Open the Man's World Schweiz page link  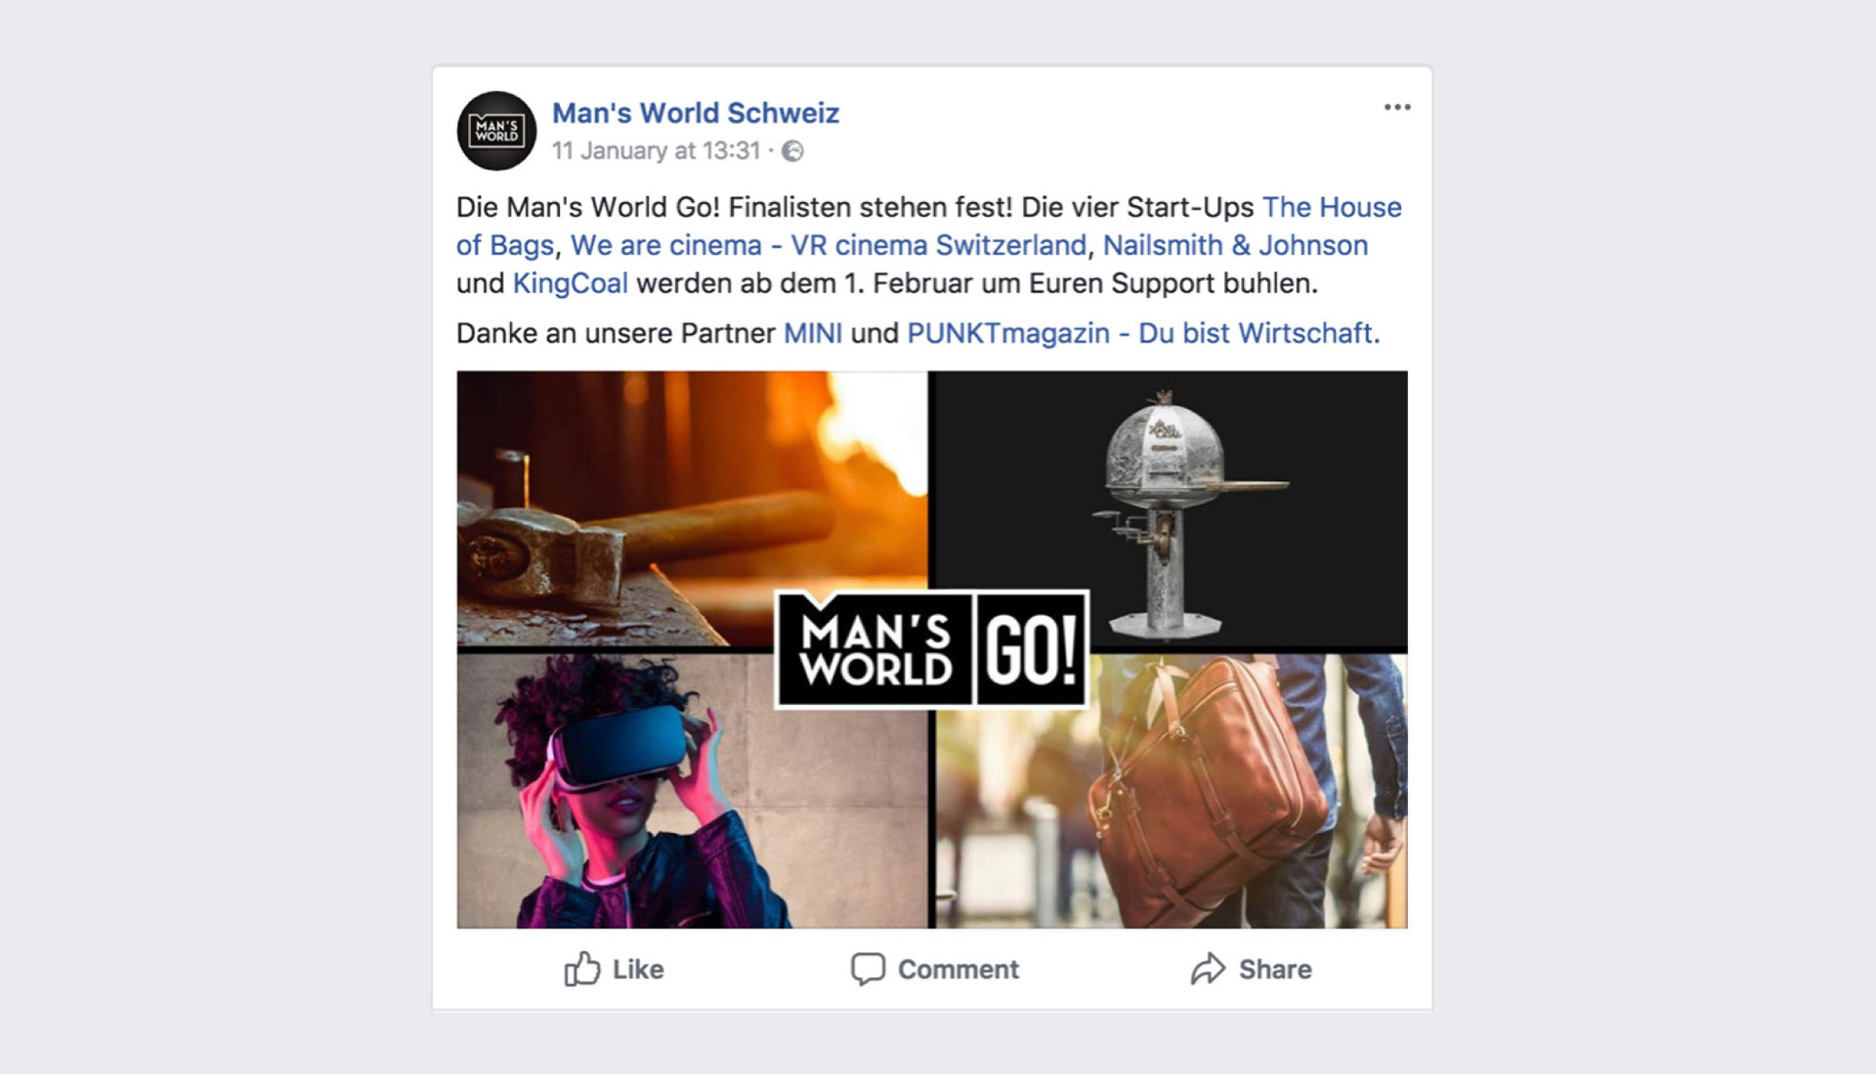pyautogui.click(x=696, y=113)
